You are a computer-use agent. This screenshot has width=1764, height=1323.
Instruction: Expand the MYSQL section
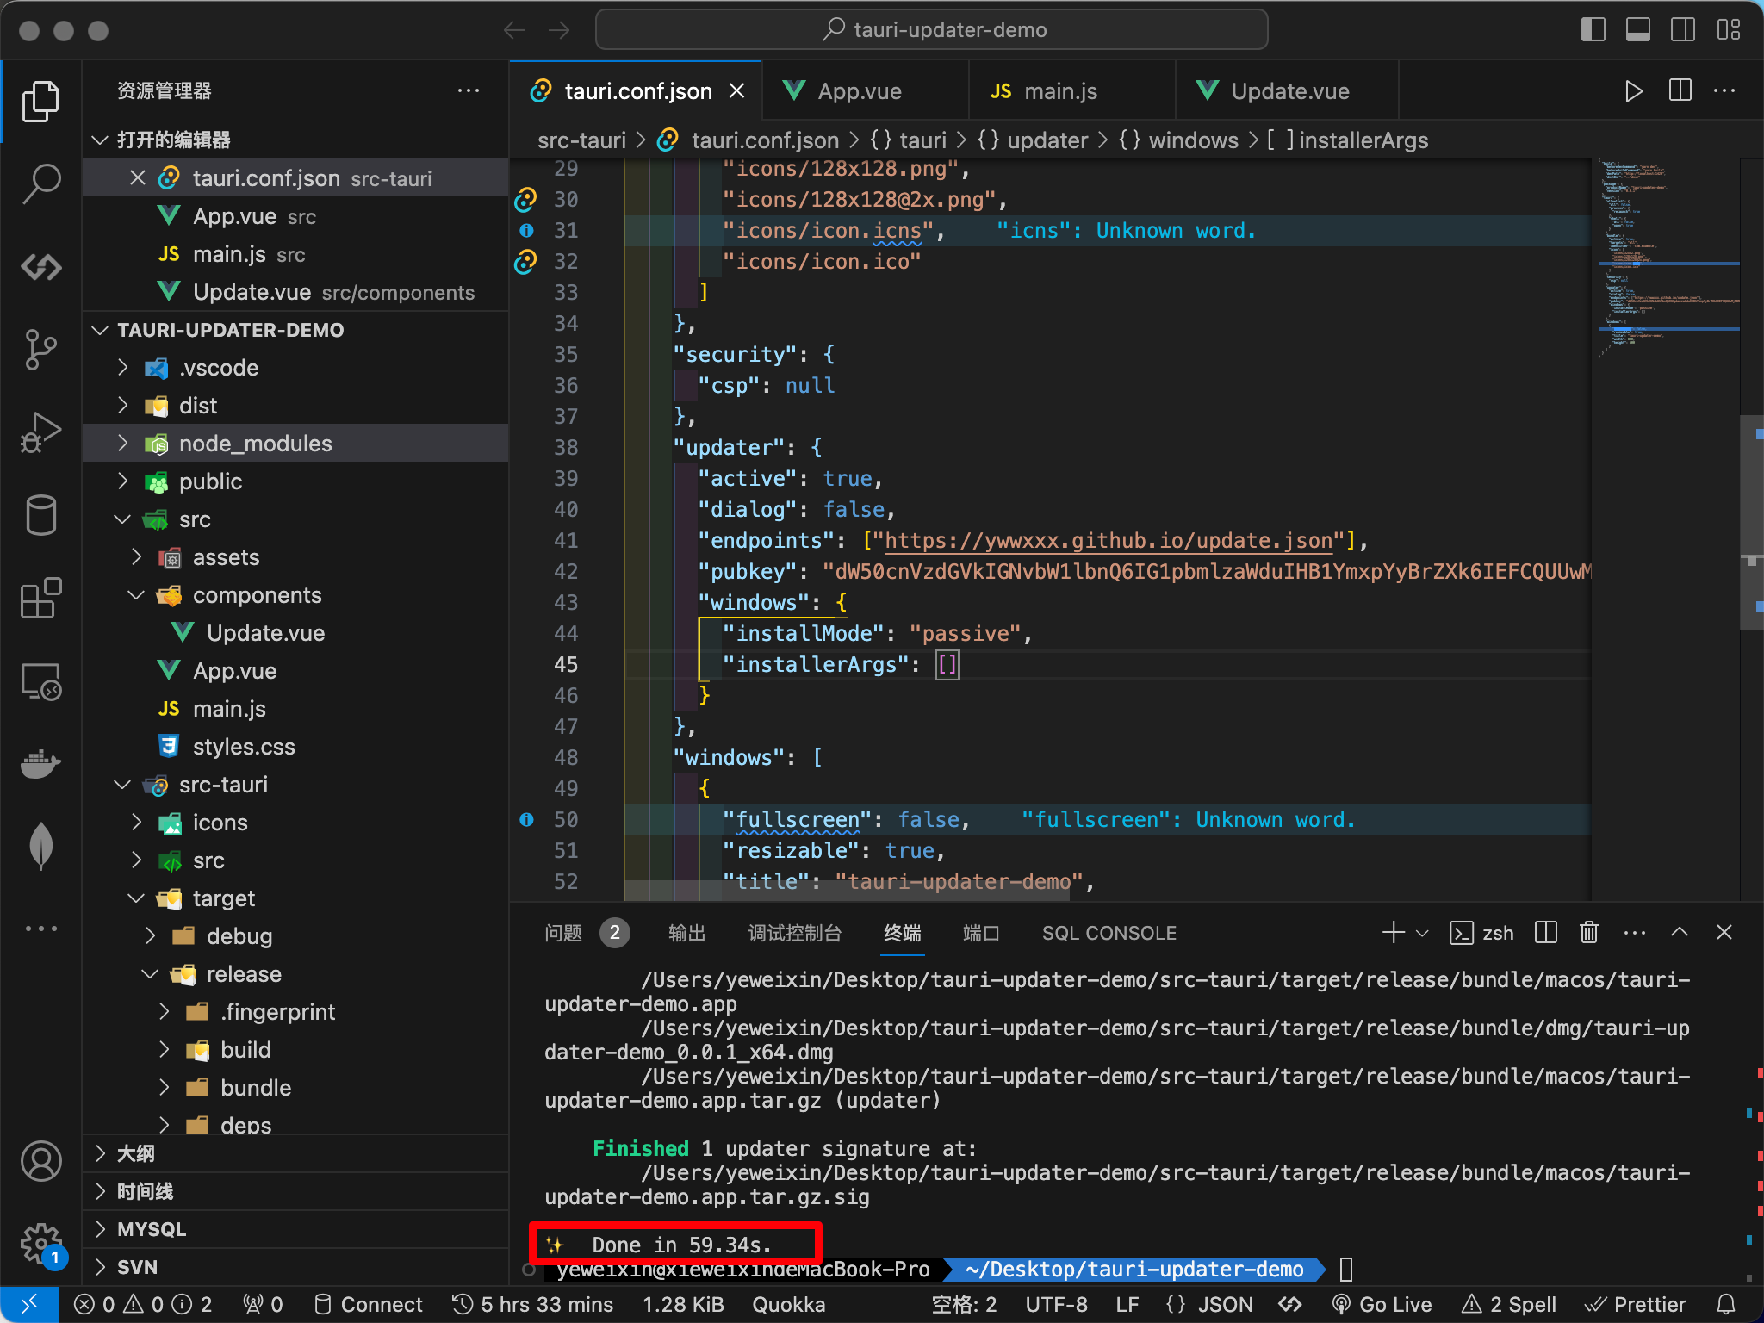click(295, 1229)
